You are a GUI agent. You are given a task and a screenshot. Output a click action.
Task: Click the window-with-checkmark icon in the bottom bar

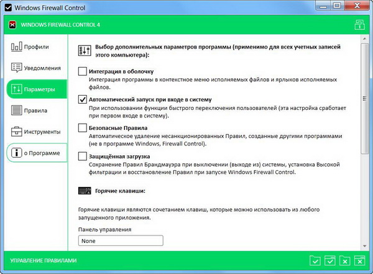(x=330, y=260)
